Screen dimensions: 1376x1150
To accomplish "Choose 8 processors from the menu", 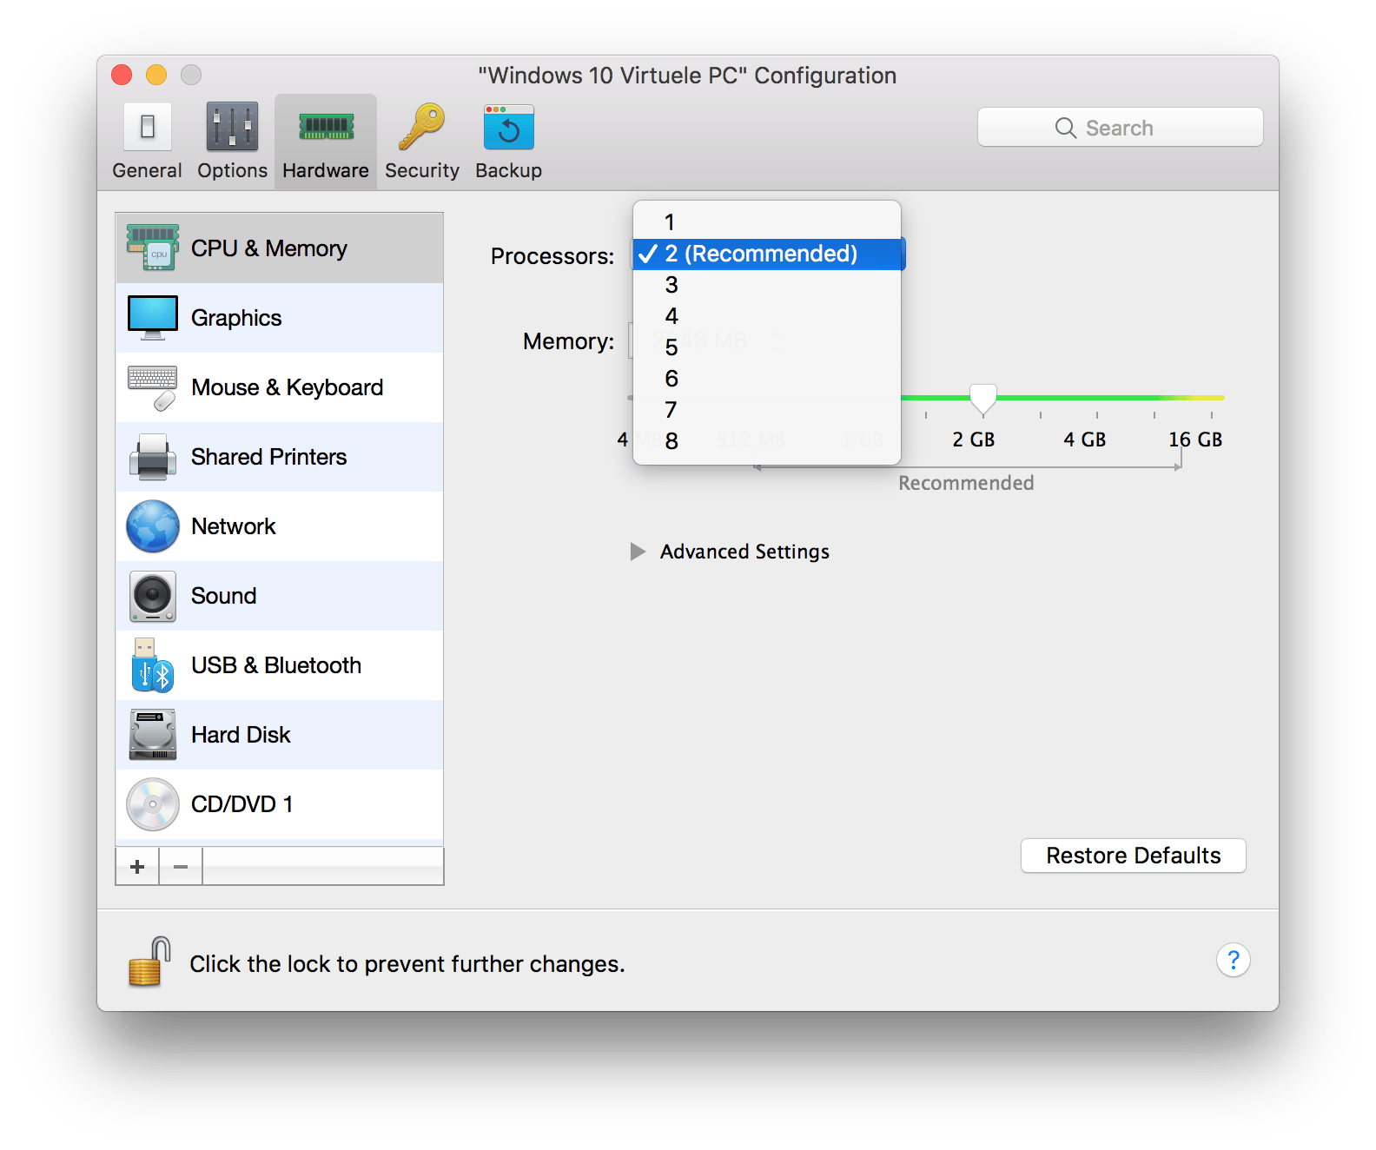I will pos(767,441).
